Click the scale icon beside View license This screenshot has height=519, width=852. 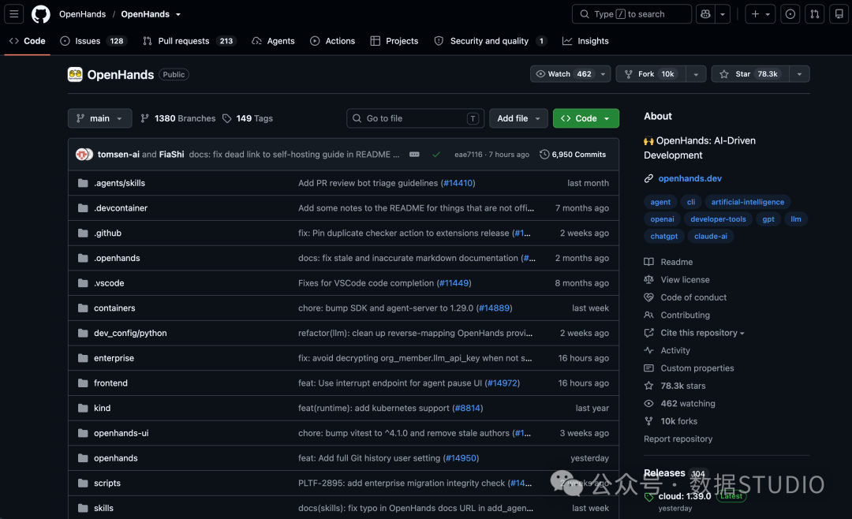click(x=648, y=279)
